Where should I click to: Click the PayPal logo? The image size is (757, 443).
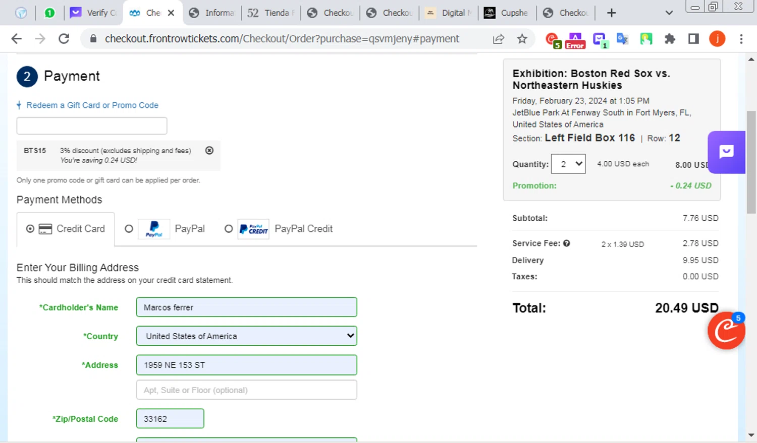154,229
